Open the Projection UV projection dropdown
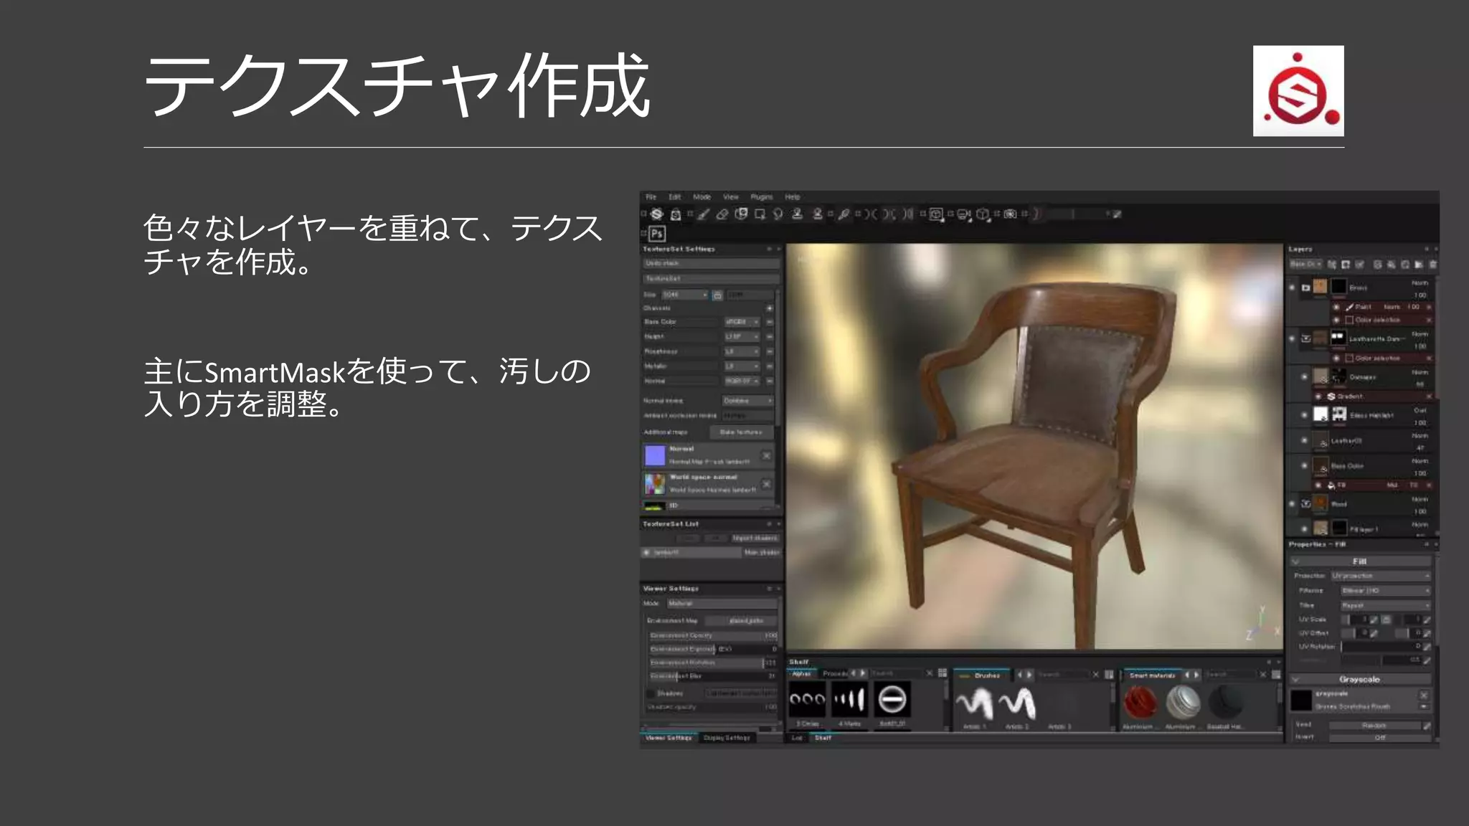The image size is (1469, 826). tap(1381, 576)
